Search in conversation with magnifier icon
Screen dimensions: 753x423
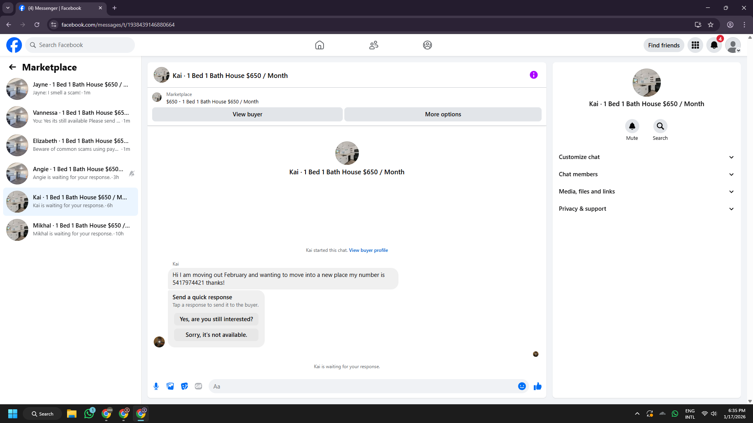point(660,126)
